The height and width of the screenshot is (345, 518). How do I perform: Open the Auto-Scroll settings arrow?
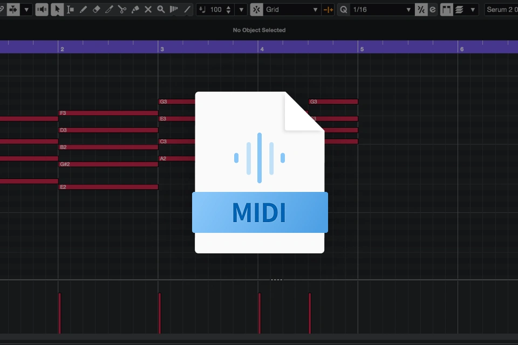[x=26, y=10]
